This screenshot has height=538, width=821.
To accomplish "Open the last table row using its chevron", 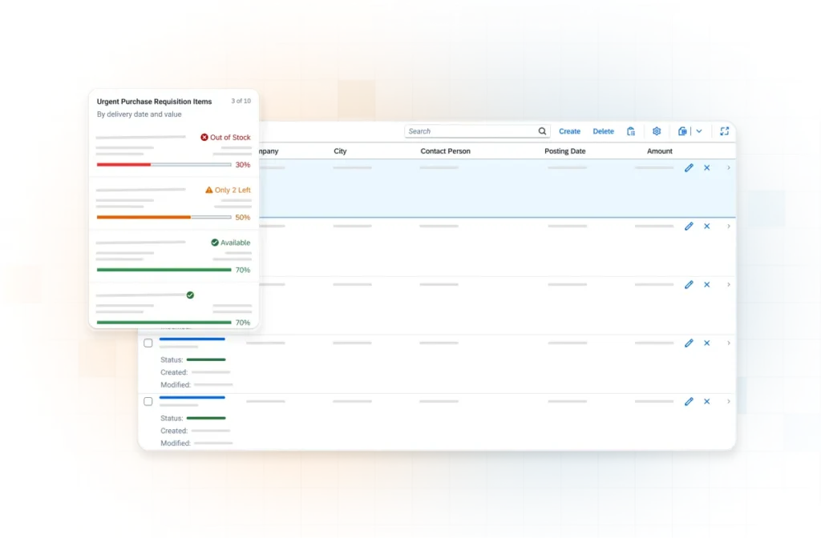I will [728, 402].
